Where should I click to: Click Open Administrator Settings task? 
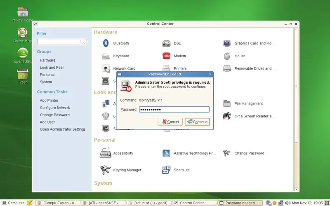(63, 129)
